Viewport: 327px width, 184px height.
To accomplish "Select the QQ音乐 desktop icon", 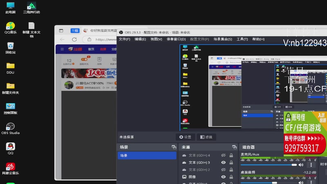I will [x=11, y=28].
